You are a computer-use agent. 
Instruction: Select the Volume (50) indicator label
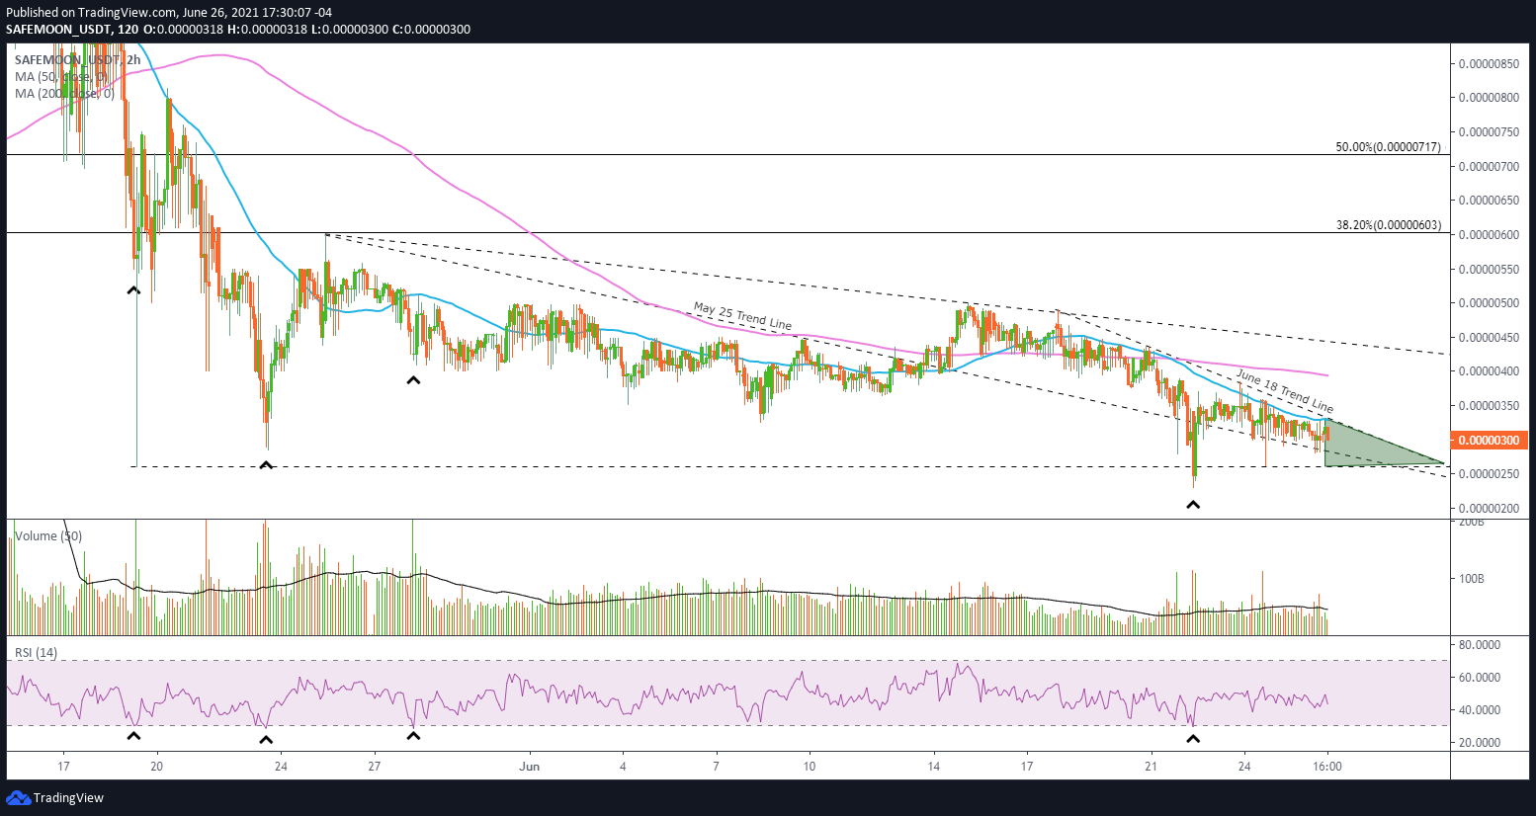48,536
